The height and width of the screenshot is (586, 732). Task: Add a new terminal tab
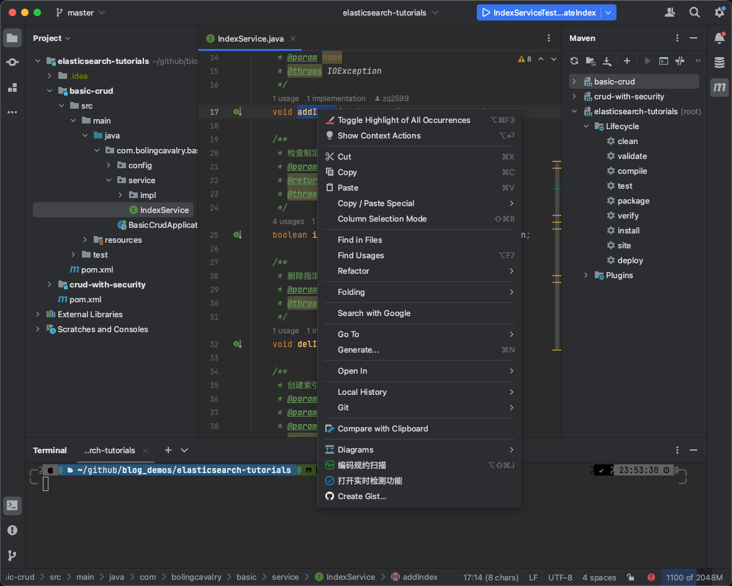(168, 450)
